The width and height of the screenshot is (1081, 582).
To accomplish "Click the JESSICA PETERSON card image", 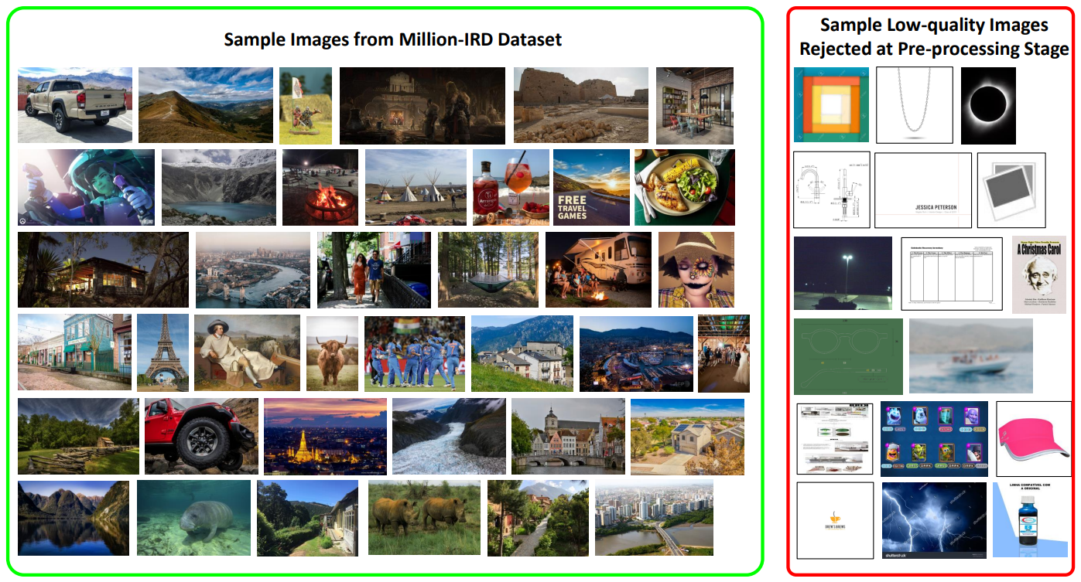I will click(923, 190).
